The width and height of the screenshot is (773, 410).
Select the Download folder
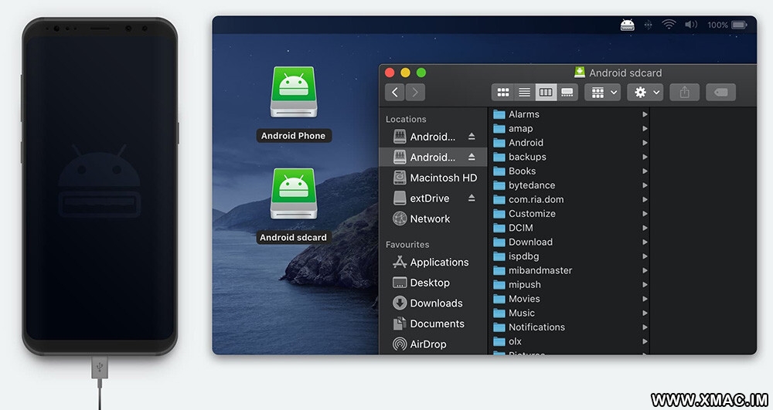tap(570, 242)
